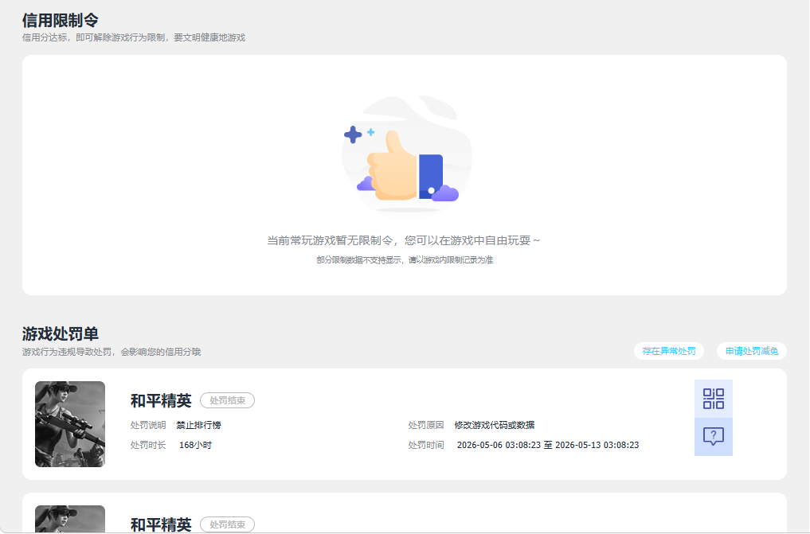This screenshot has height=534, width=810.
Task: Click the 部分限制数据不支持显示 note
Action: pyautogui.click(x=405, y=260)
